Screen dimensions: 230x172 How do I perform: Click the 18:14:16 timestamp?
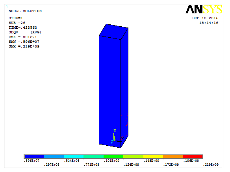(209, 23)
